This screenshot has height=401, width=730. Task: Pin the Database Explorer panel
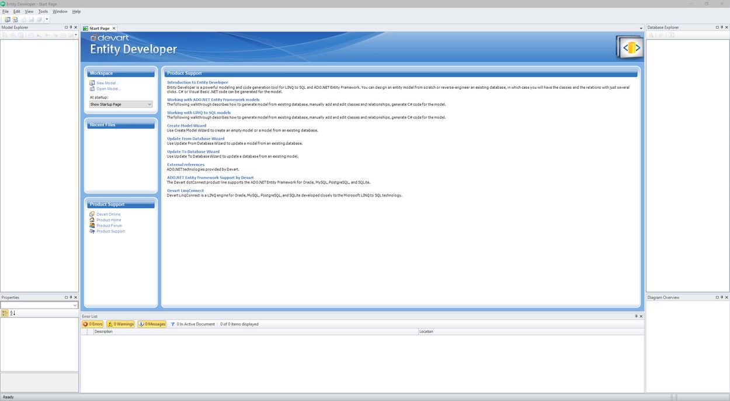(722, 27)
